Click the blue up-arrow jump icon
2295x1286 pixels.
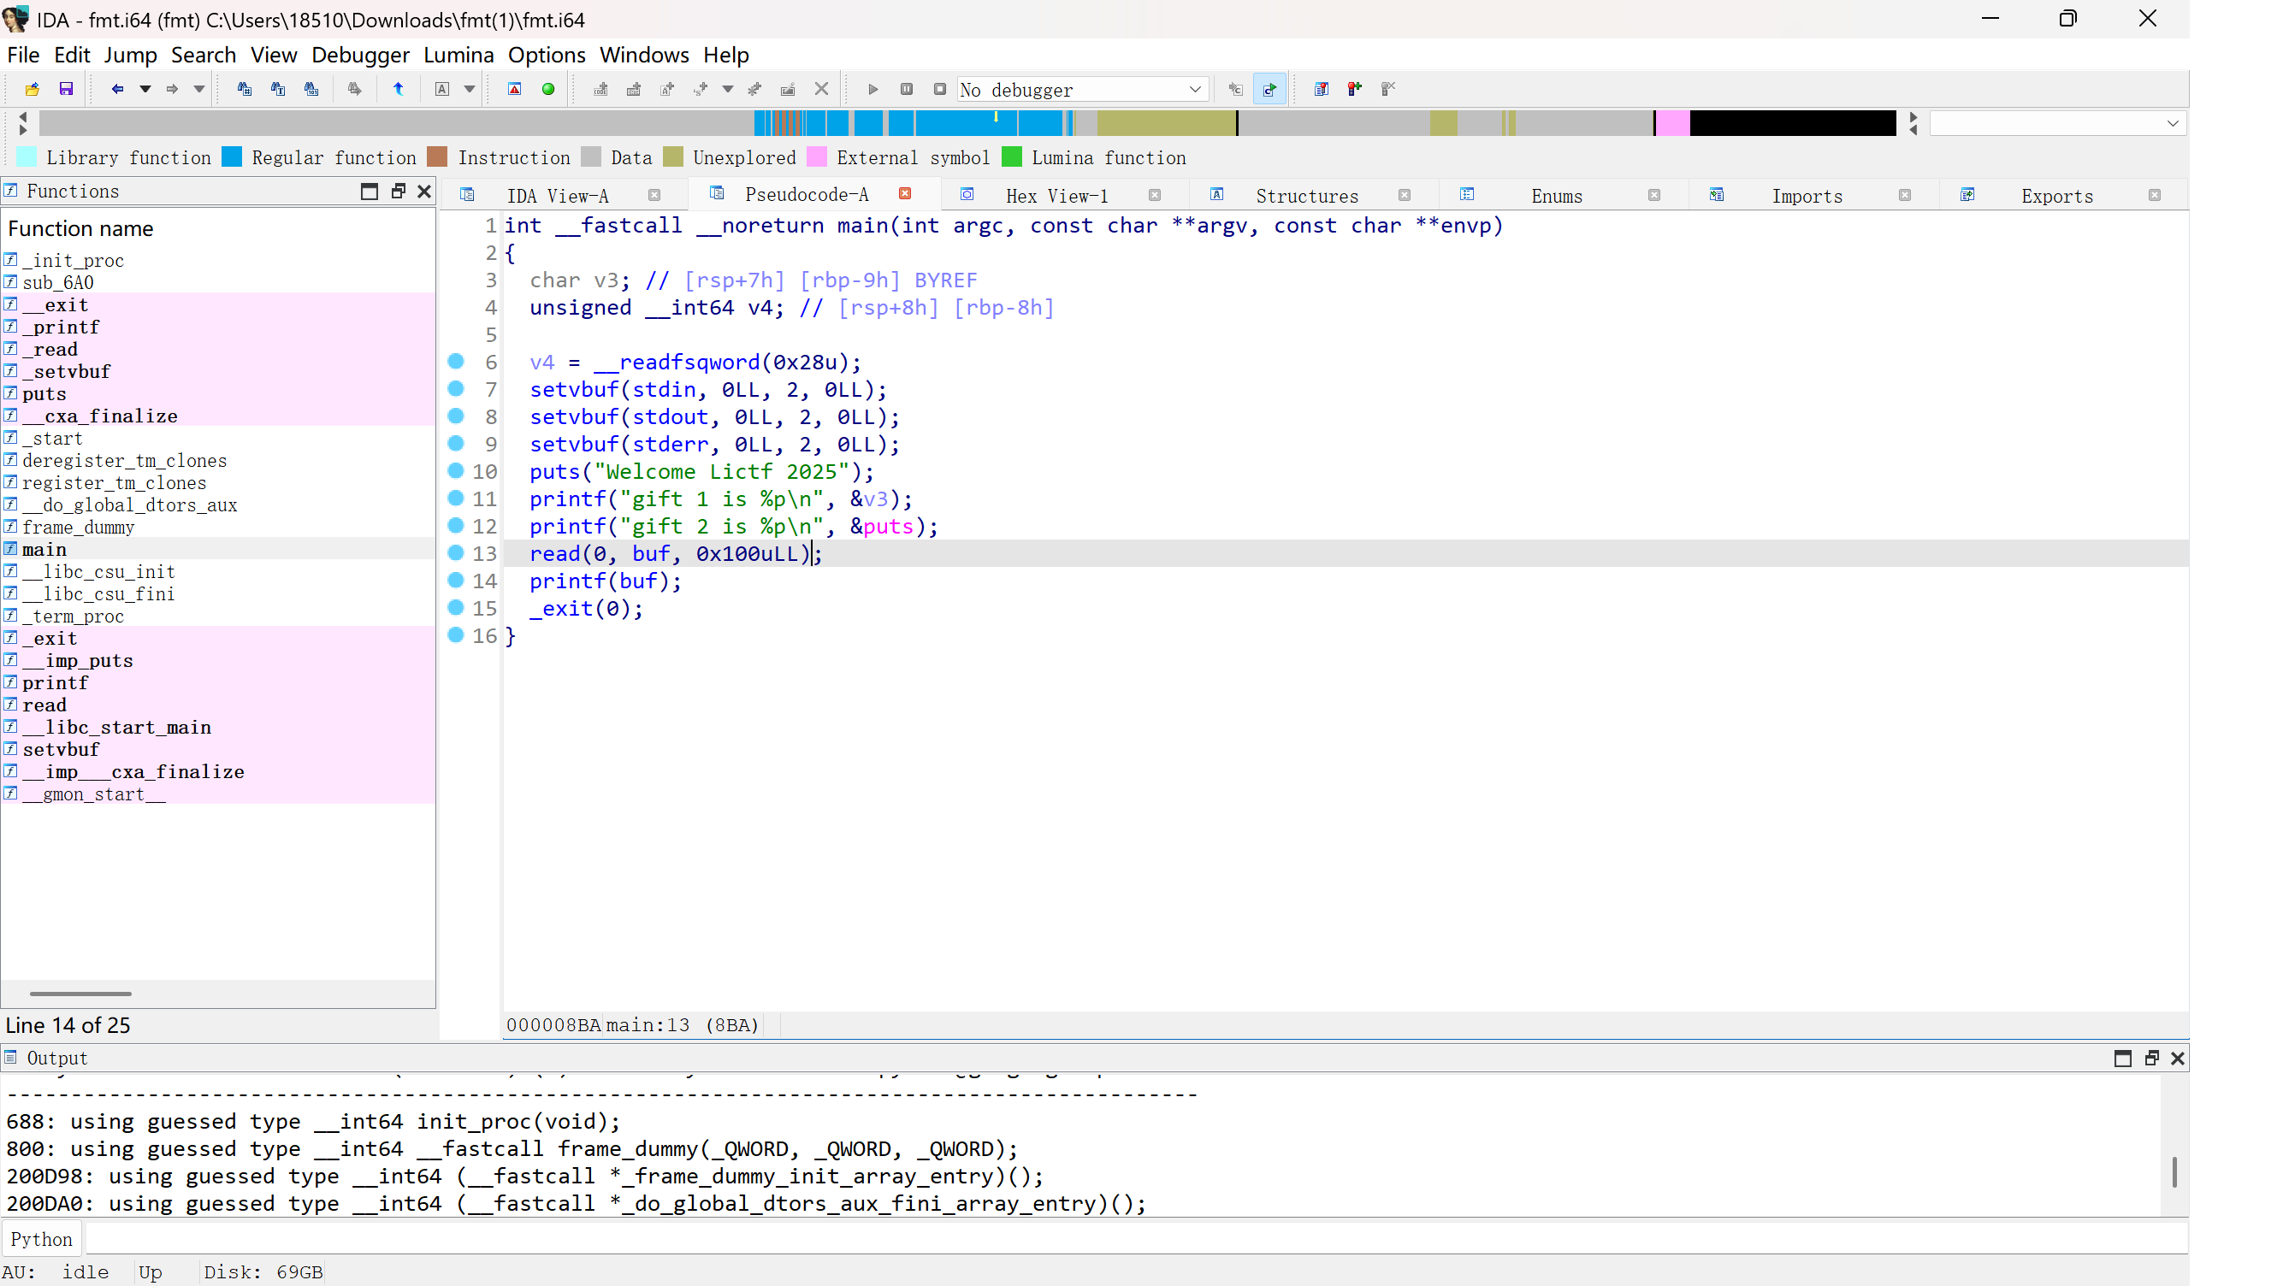click(x=399, y=89)
